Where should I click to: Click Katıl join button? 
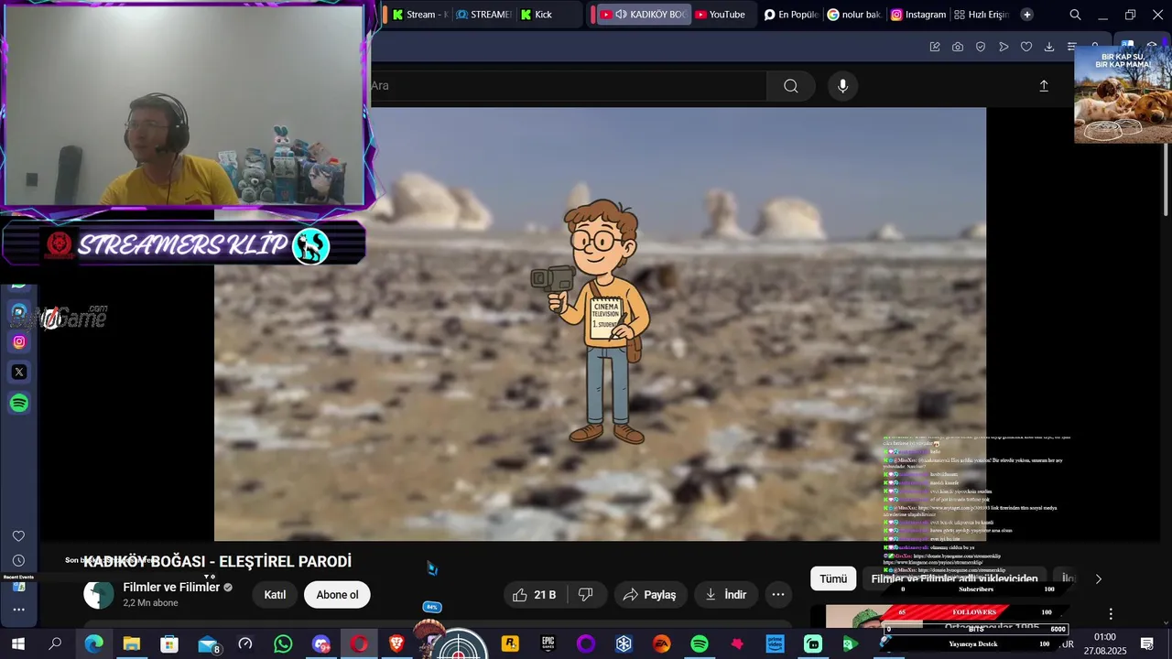pos(276,595)
